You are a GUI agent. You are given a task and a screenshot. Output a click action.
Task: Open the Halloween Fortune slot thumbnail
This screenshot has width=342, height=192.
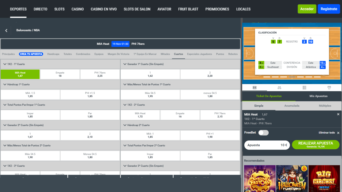[292, 178]
